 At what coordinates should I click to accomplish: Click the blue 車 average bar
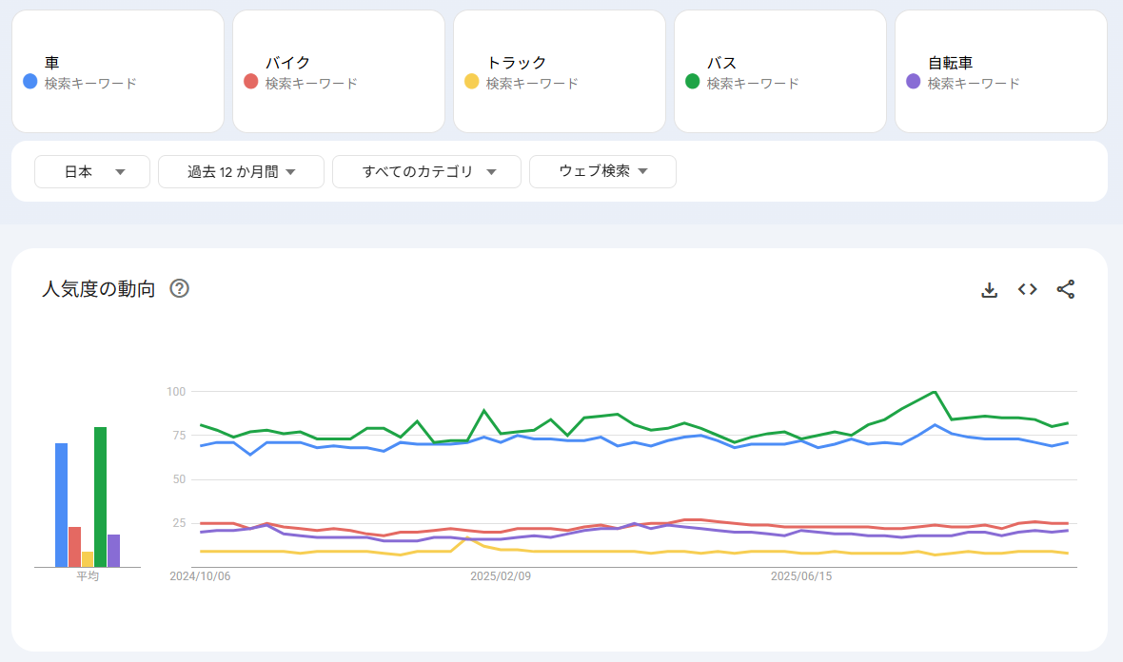tap(61, 504)
